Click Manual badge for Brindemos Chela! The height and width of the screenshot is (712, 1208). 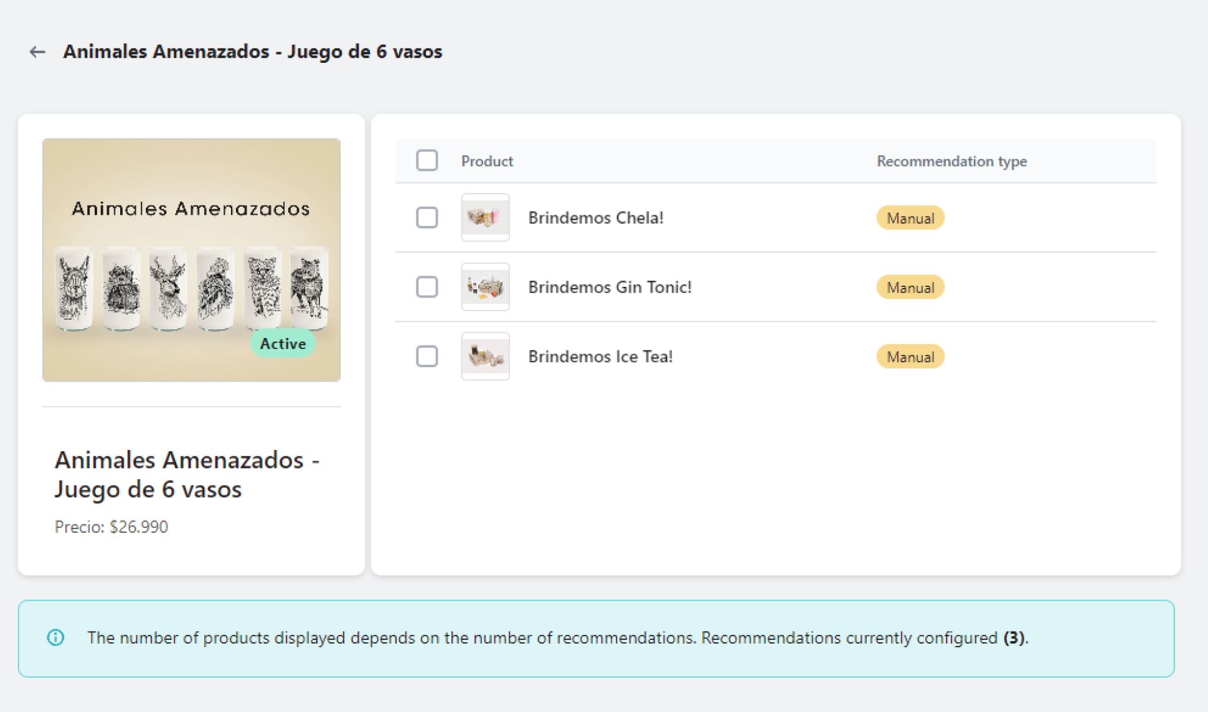[x=910, y=218]
